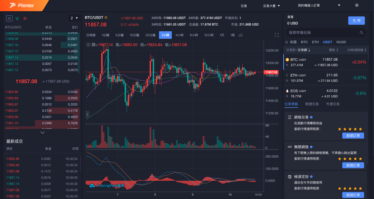Image resolution: width=374 pixels, height=199 pixels.
Task: Show only sell orders in the order book
Action: 25,18
